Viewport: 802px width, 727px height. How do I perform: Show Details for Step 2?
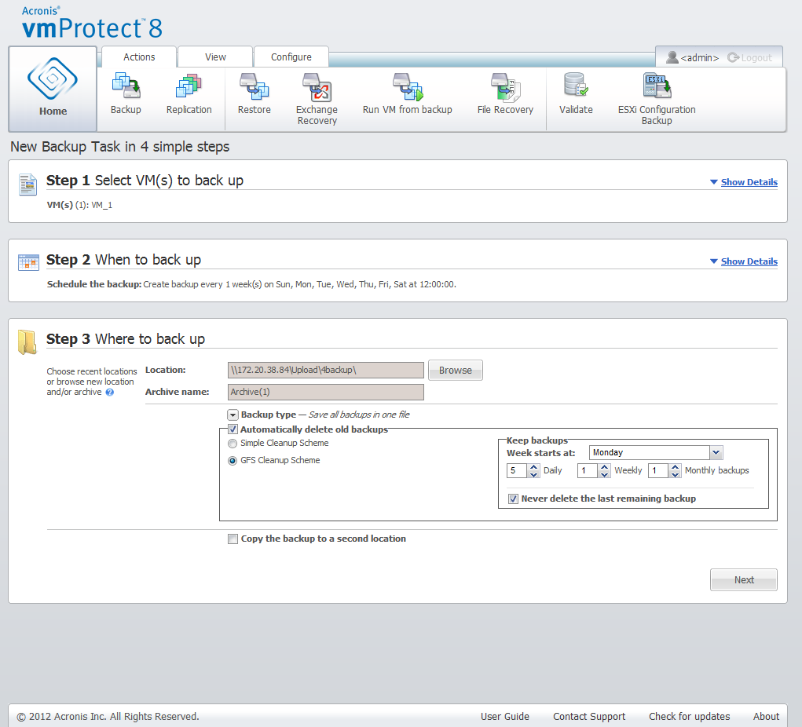(x=749, y=261)
